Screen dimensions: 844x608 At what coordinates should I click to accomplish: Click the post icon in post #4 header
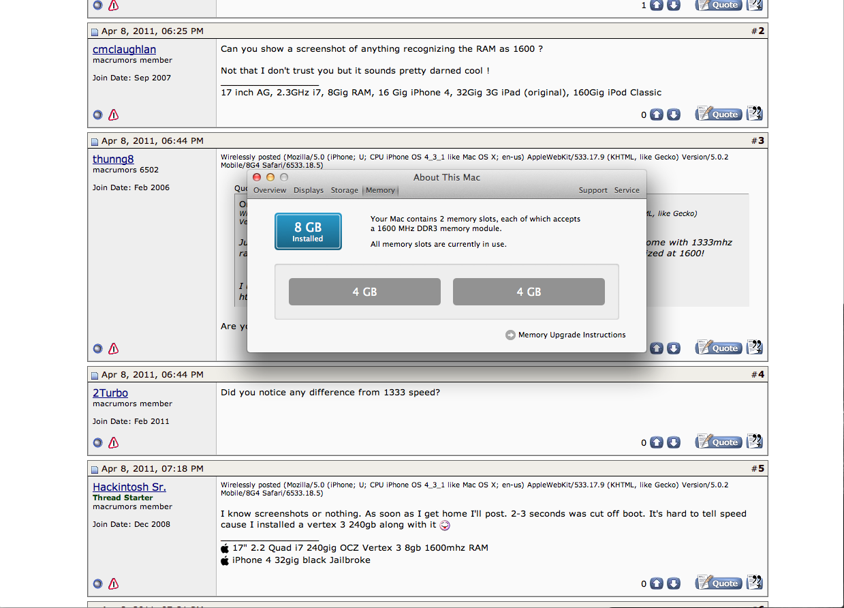95,375
